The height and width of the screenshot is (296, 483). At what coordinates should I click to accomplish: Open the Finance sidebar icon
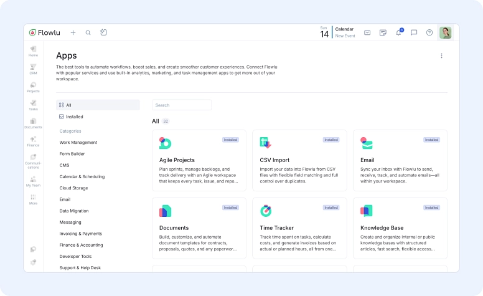coord(33,141)
